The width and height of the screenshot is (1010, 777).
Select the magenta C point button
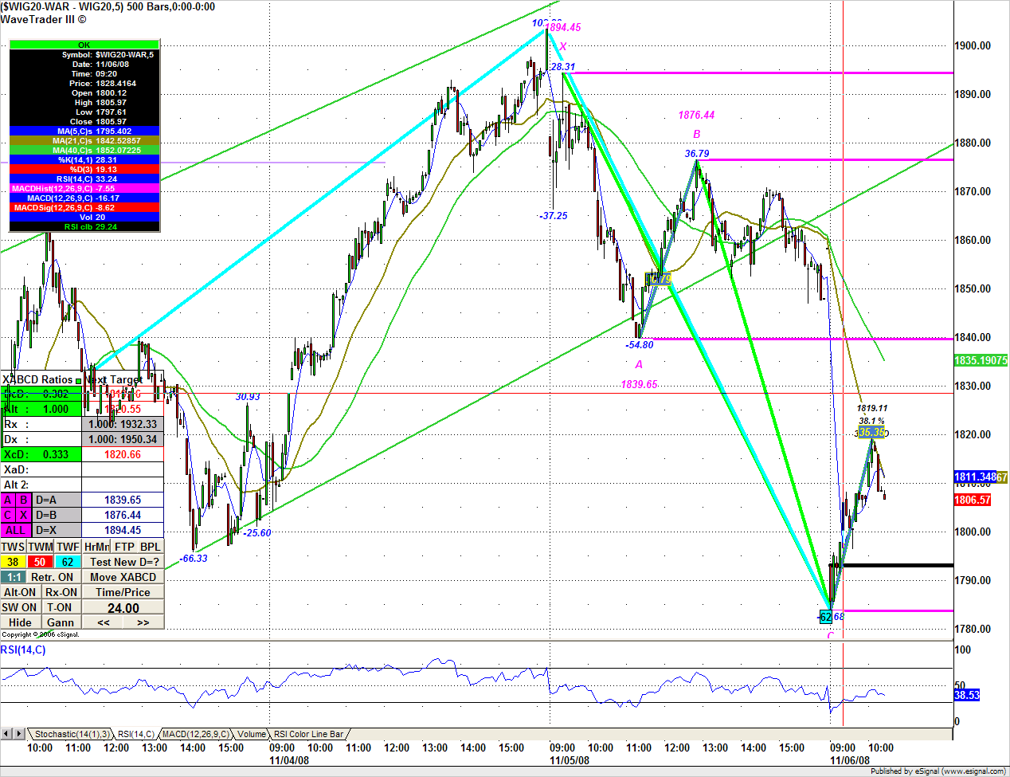coord(8,515)
